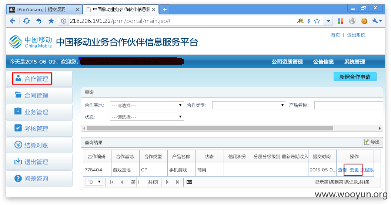This screenshot has width=391, height=205.
Task: Reload the page with the refresh icon
Action: tap(26, 21)
